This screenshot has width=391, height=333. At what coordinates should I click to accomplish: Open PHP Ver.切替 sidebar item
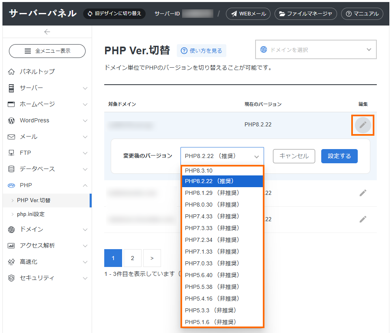click(47, 200)
